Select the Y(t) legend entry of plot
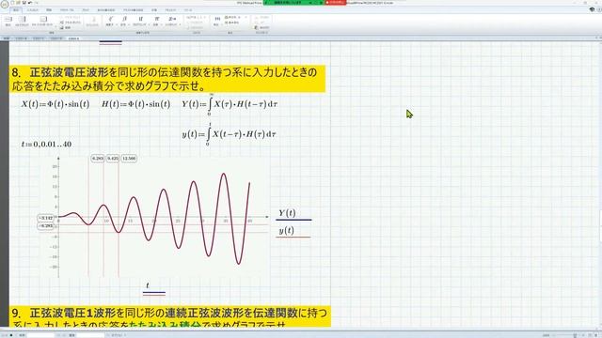This screenshot has height=338, width=602. 287,213
